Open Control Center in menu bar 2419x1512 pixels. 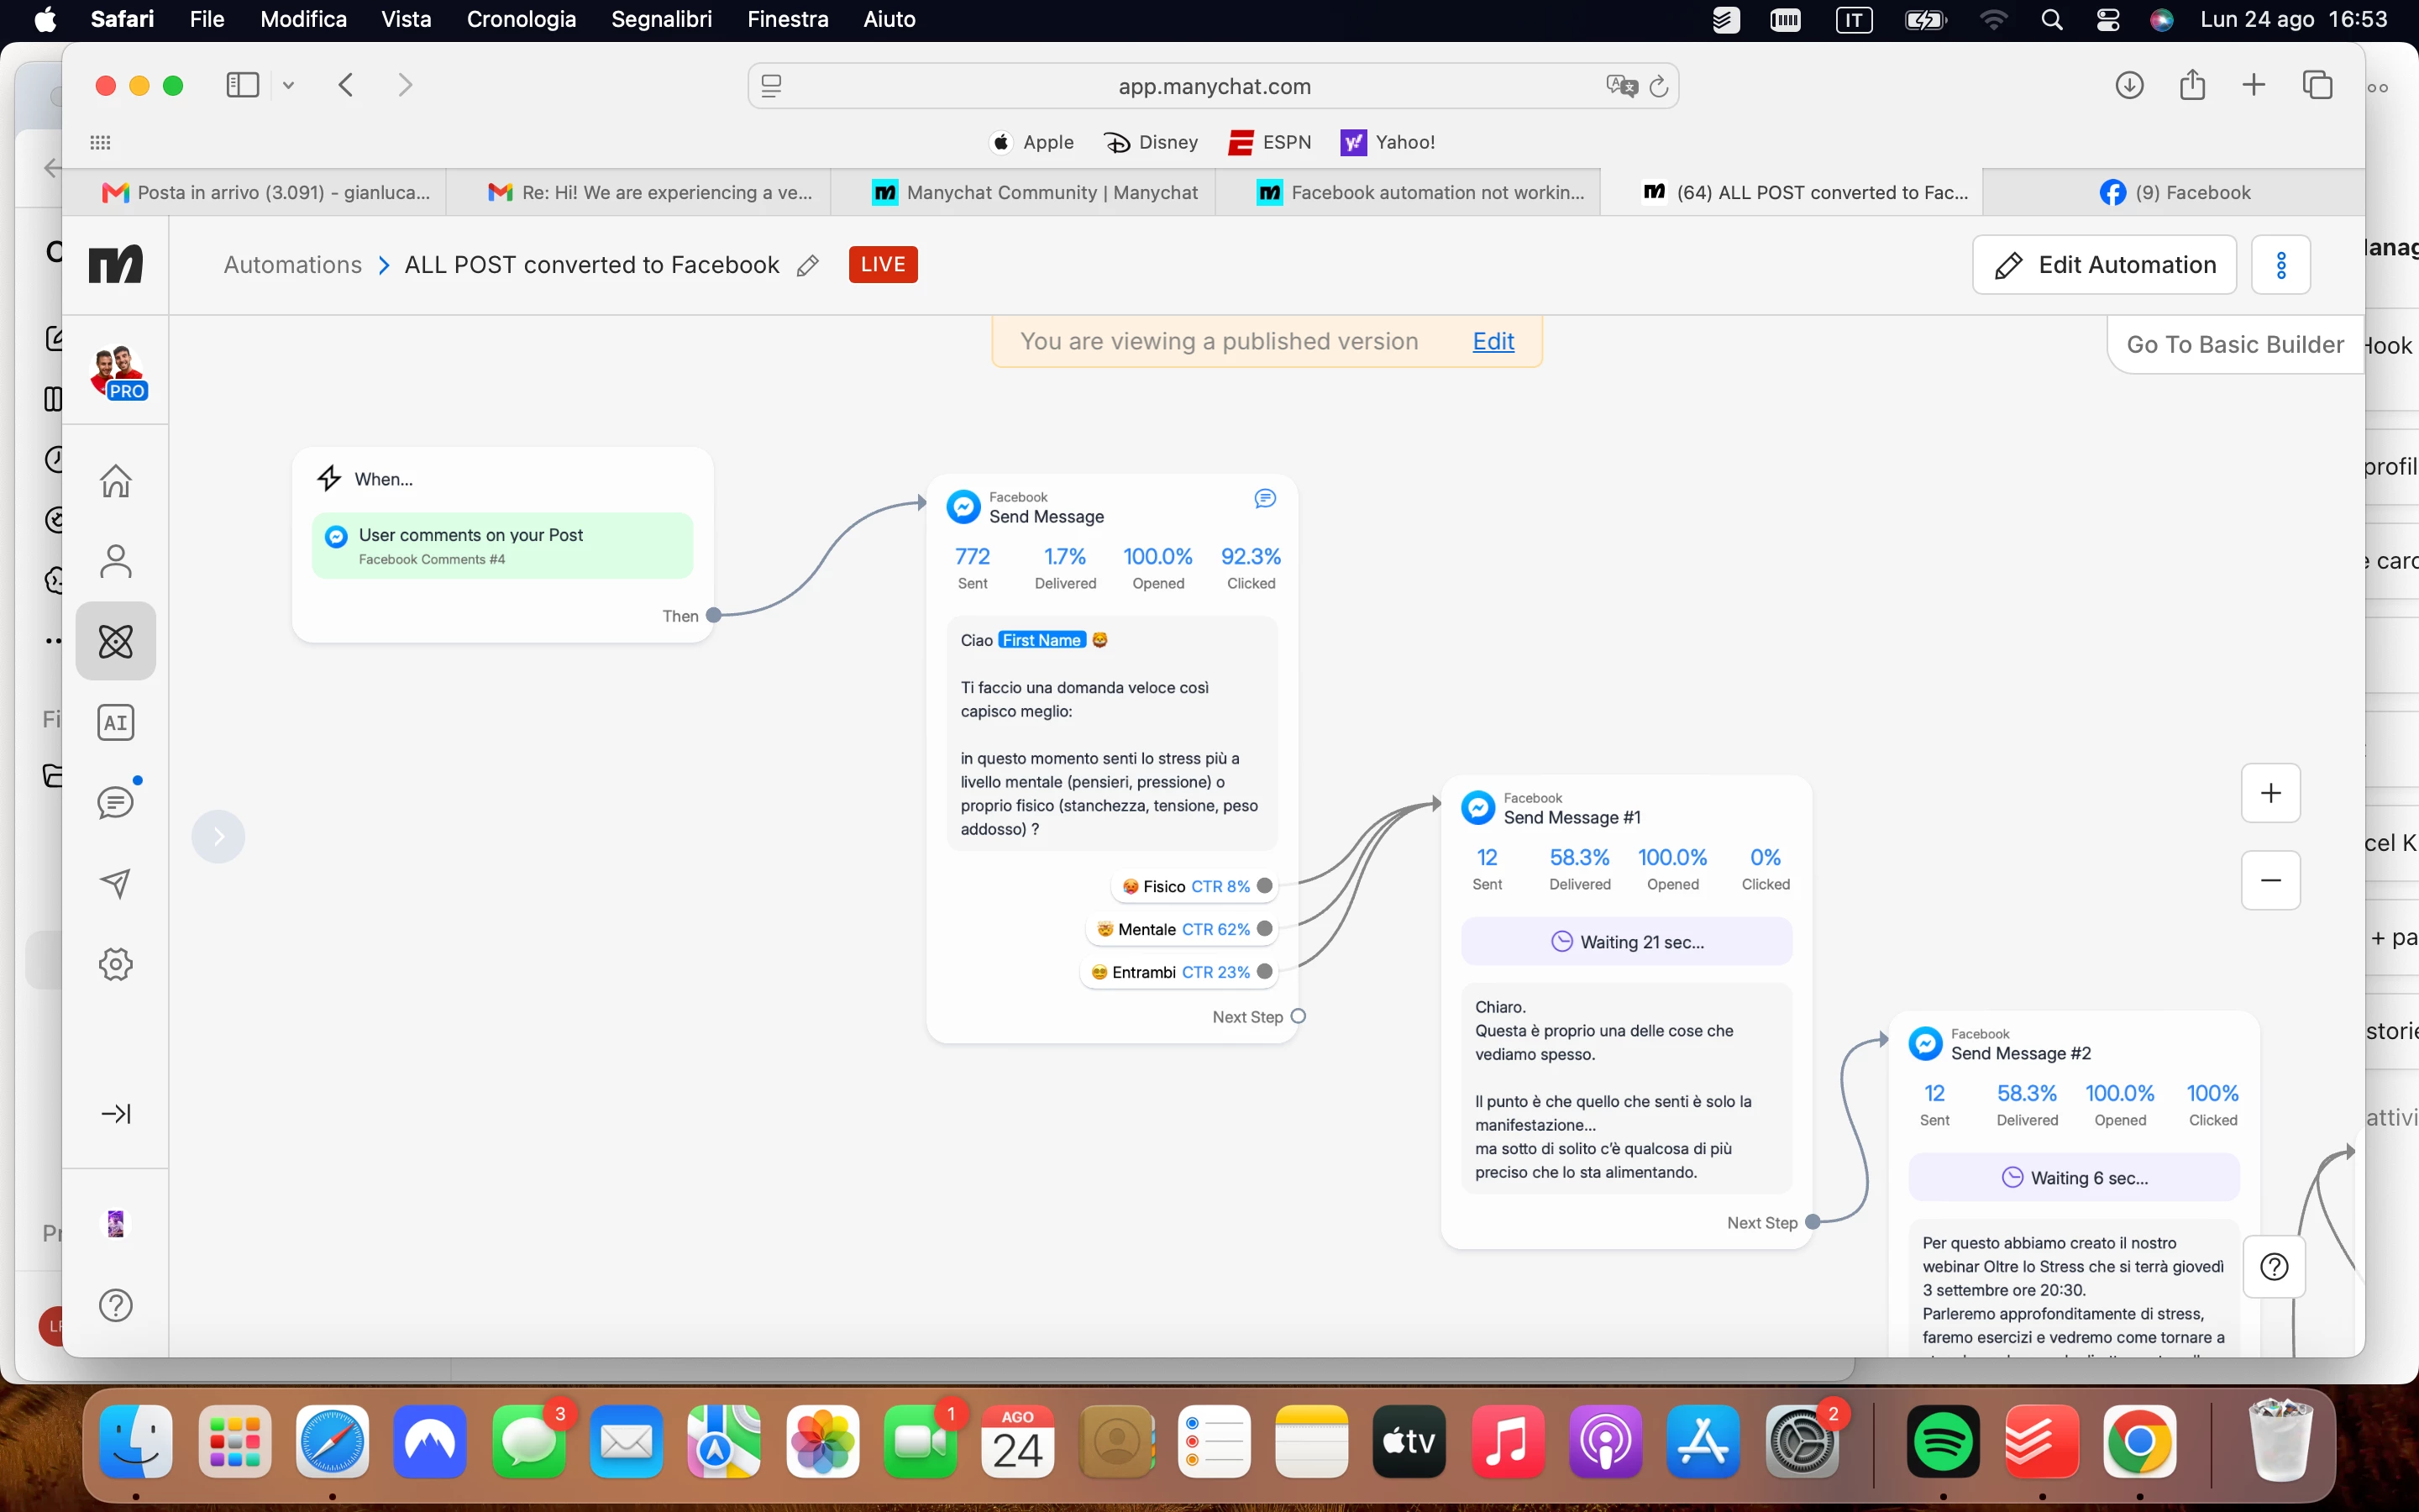(2108, 20)
